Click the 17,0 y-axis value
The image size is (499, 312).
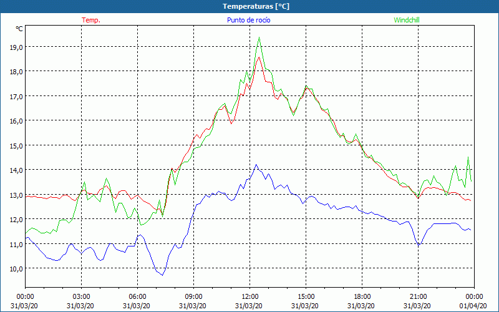[16, 97]
